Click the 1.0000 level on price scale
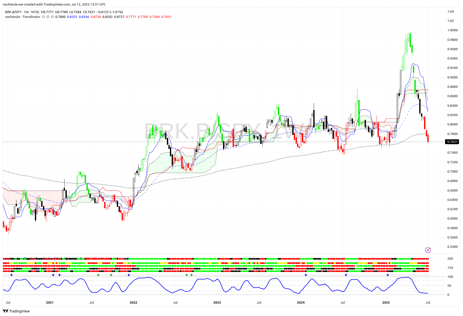Screen dimensions: 463x316 click(x=452, y=30)
